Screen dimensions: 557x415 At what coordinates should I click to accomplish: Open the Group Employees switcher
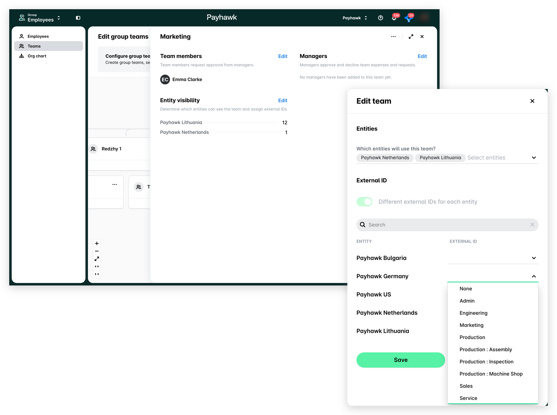point(39,18)
